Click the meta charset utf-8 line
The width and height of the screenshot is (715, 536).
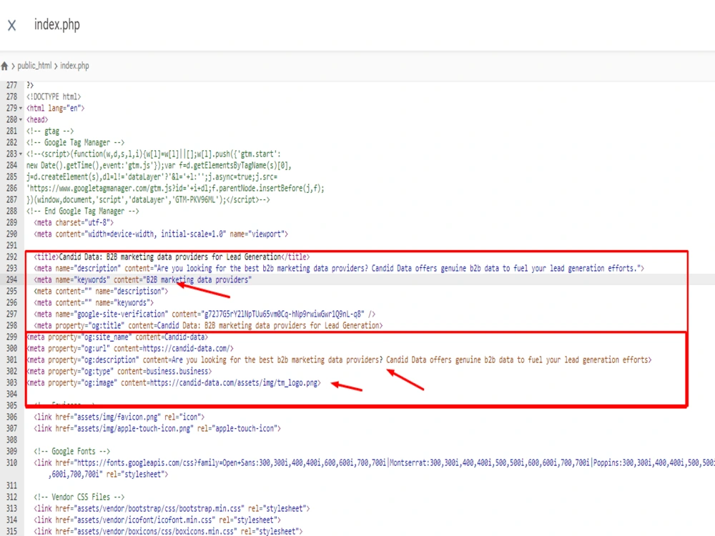[x=74, y=222]
